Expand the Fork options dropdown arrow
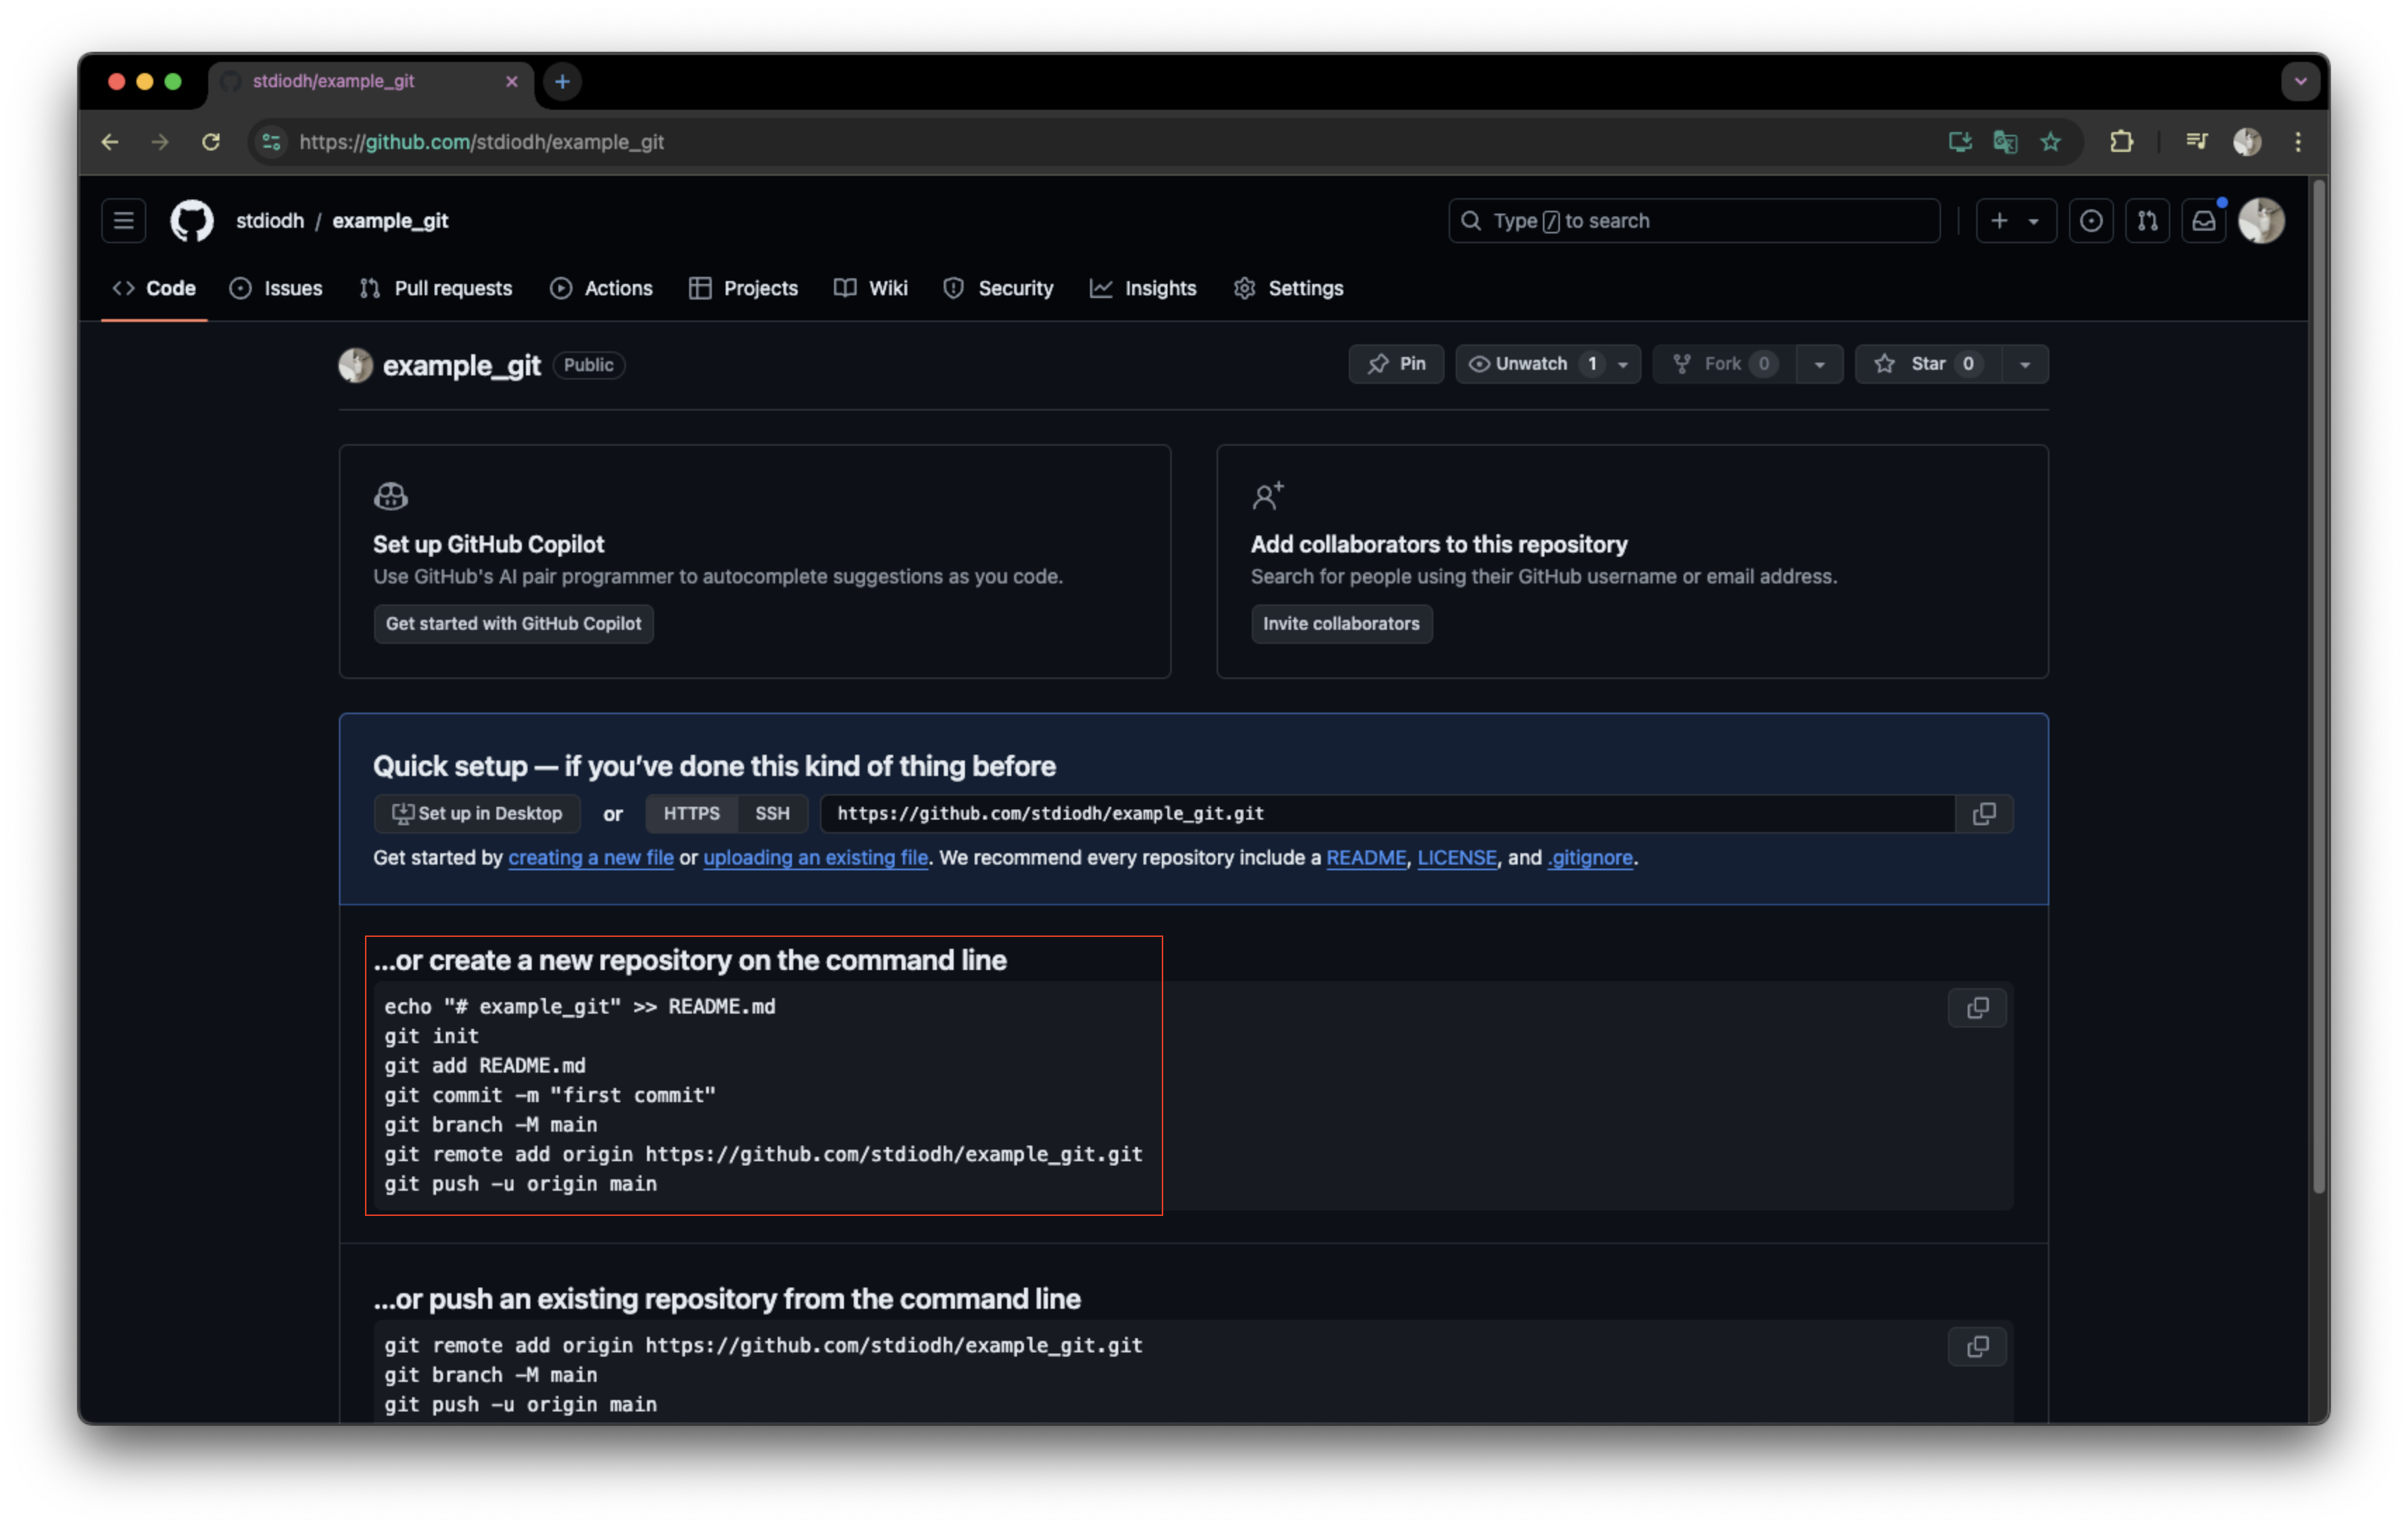 coord(1819,365)
